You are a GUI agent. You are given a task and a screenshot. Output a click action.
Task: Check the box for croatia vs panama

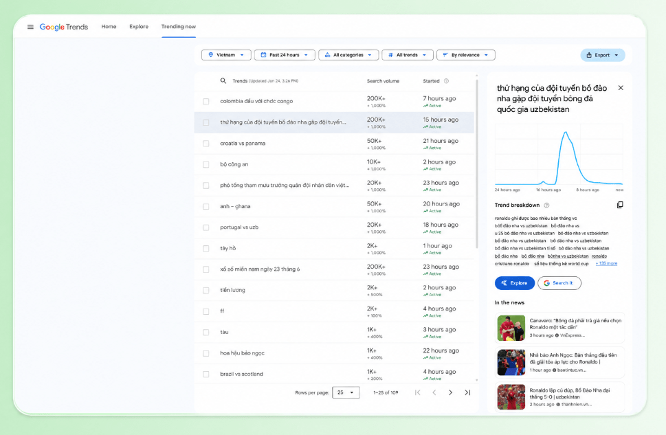pos(206,144)
